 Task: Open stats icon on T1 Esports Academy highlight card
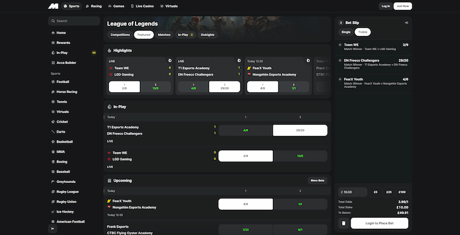[239, 61]
